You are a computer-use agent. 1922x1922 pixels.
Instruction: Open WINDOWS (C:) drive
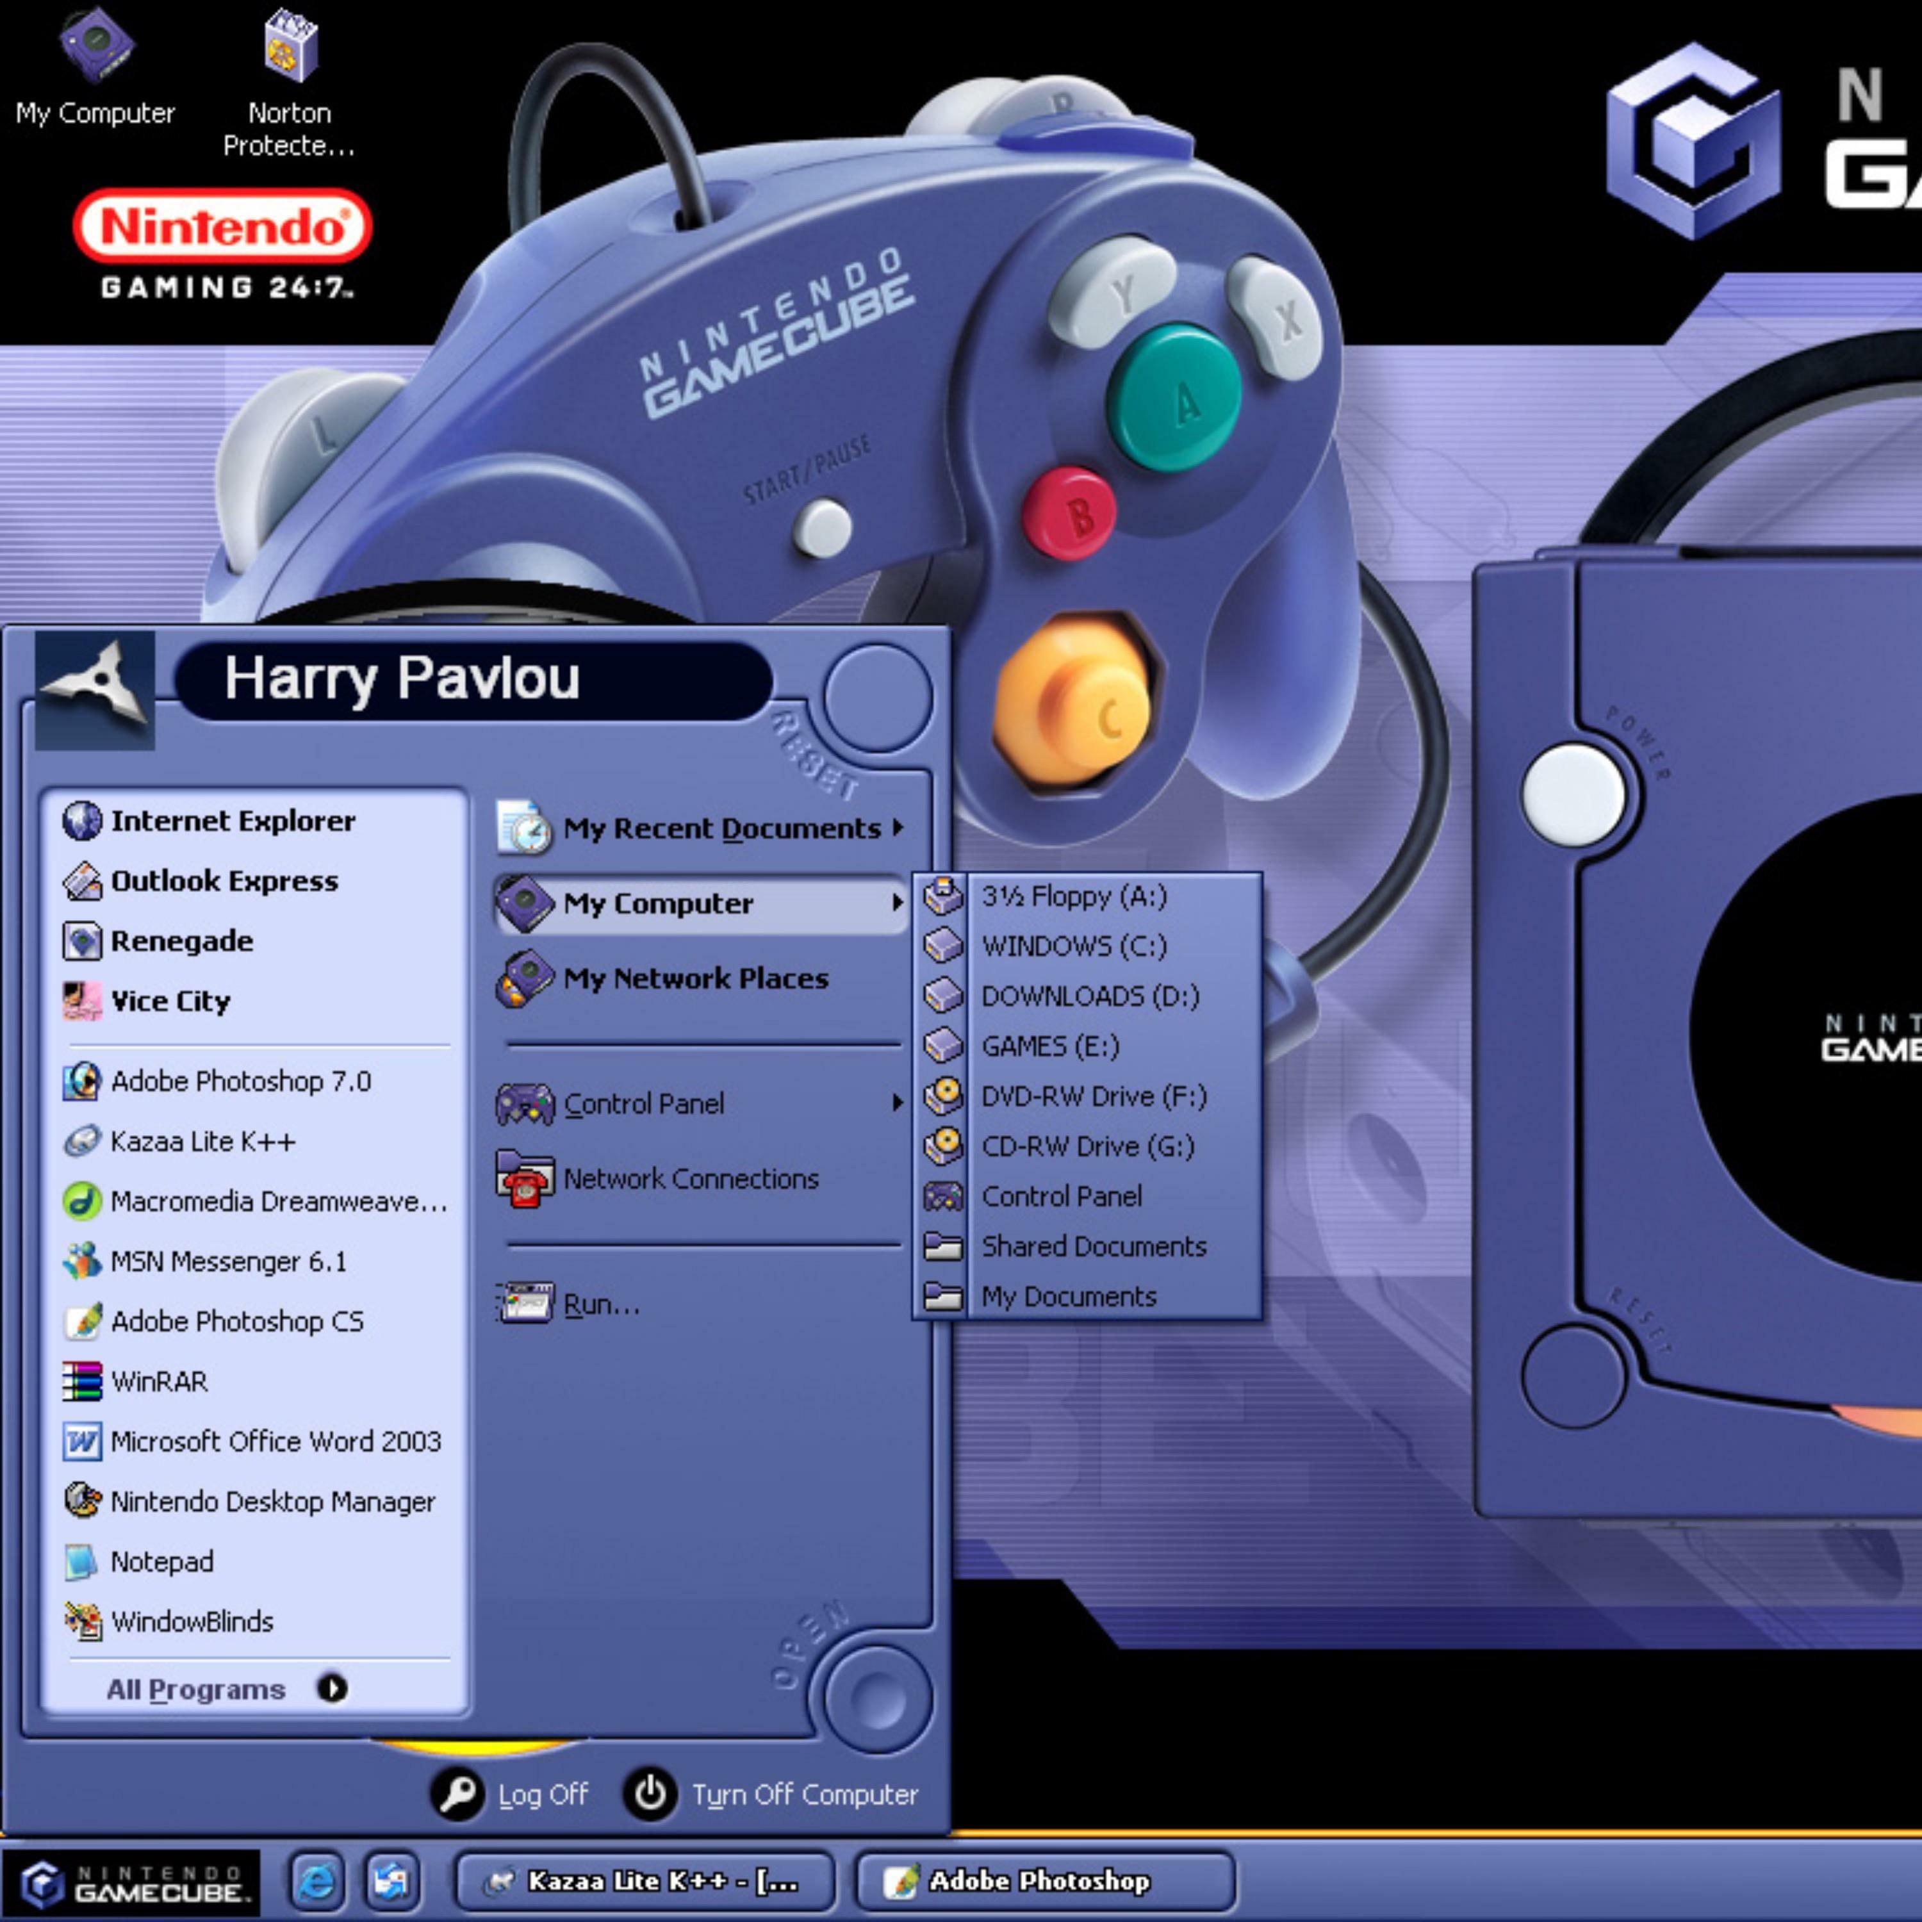(1087, 946)
